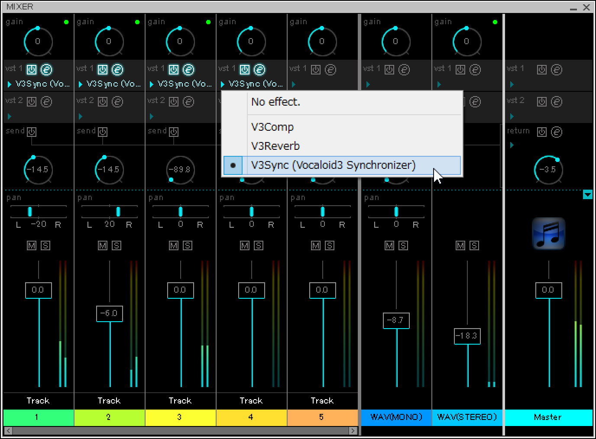Click horizontal scrollbar right arrow
This screenshot has height=439, width=596.
(353, 431)
